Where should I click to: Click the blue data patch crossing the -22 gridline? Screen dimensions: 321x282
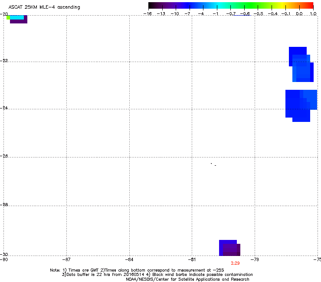301,64
